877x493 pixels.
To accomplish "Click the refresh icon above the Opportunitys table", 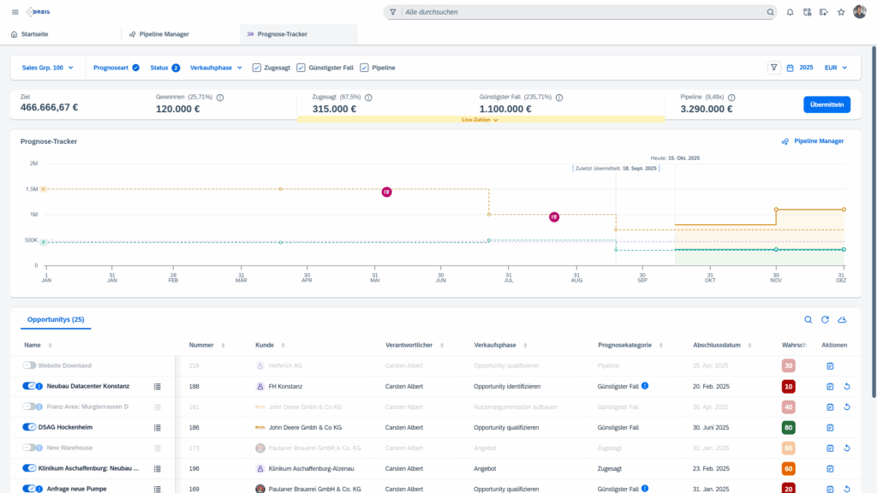I will pyautogui.click(x=825, y=319).
